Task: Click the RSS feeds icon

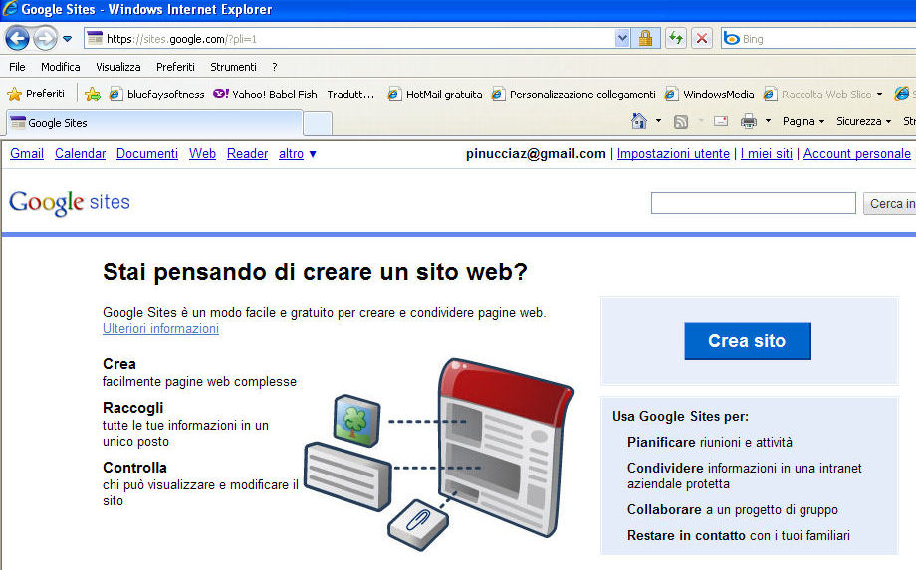Action: (681, 122)
